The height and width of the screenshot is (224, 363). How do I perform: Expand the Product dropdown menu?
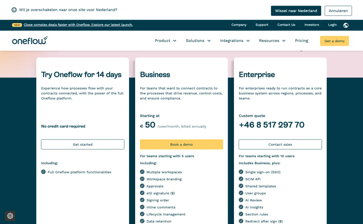(166, 40)
